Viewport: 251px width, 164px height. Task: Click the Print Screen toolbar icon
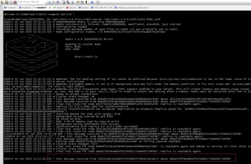(x=64, y=2)
